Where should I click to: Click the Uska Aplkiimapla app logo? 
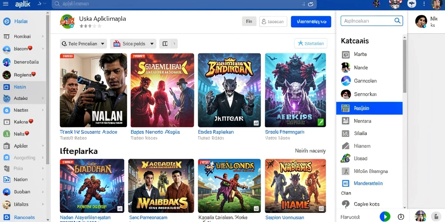tap(67, 22)
